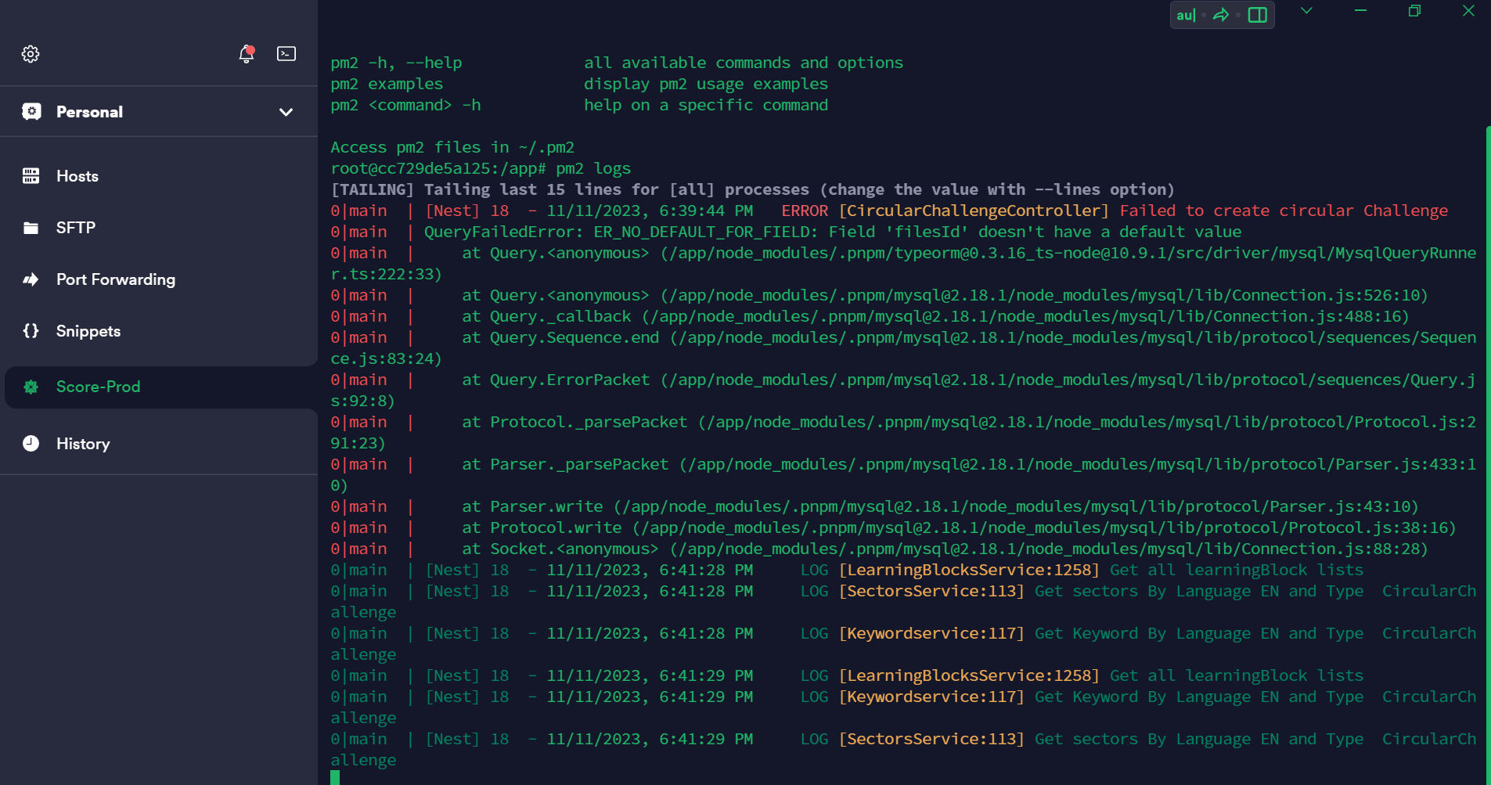Restore down the application window
The height and width of the screenshot is (785, 1491).
pyautogui.click(x=1414, y=11)
